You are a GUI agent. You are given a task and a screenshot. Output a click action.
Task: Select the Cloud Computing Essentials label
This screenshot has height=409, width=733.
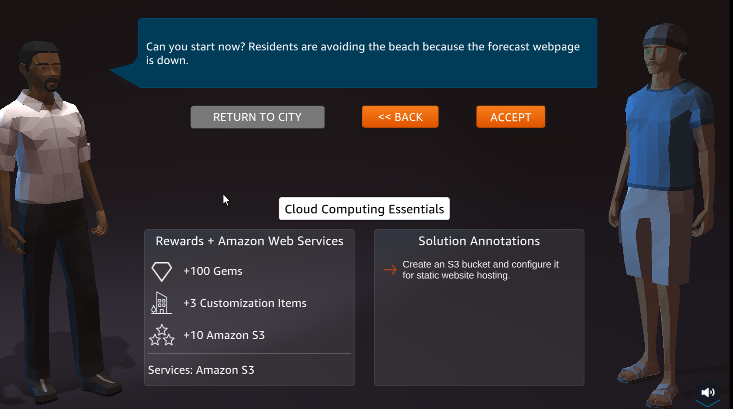tap(364, 209)
